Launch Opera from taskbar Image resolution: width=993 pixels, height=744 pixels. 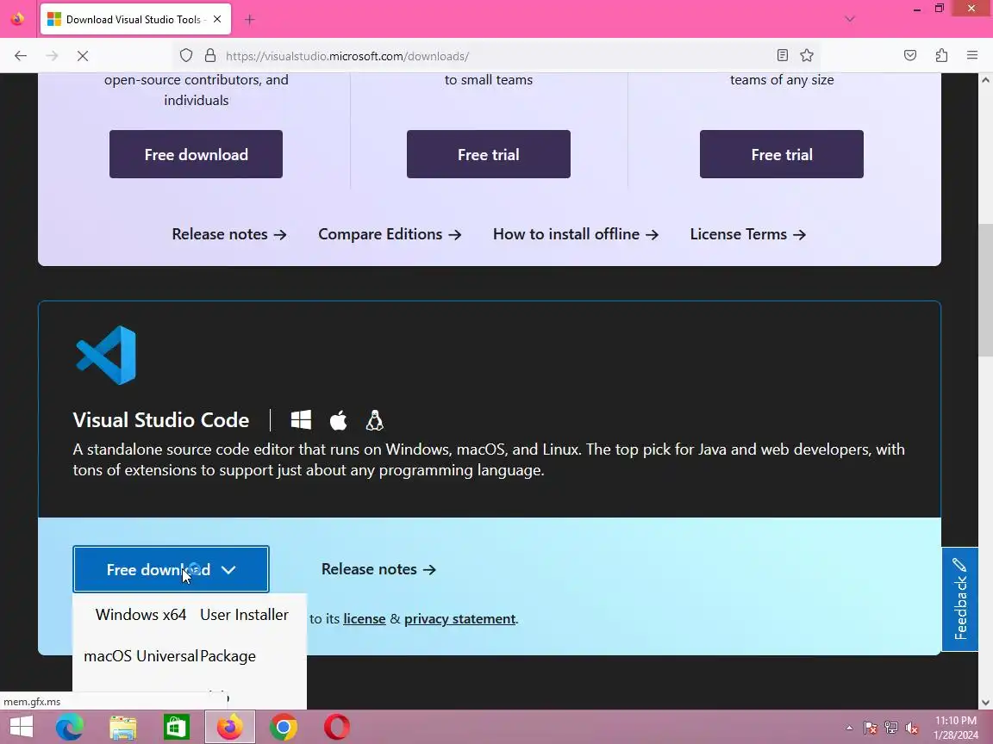(x=337, y=727)
